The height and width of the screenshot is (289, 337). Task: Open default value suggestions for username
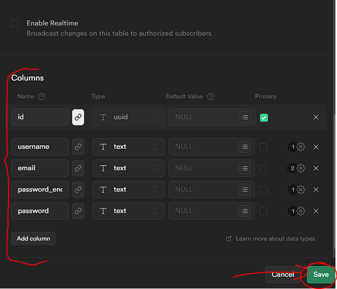coord(245,147)
